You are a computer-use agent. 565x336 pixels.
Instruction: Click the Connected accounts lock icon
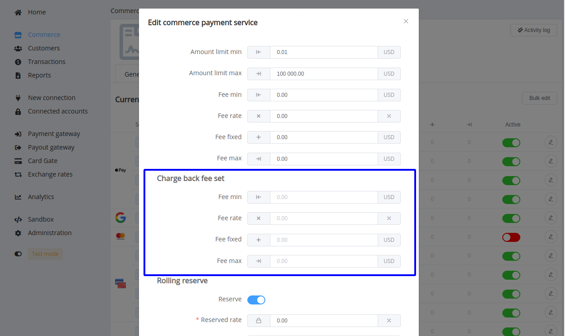point(18,111)
